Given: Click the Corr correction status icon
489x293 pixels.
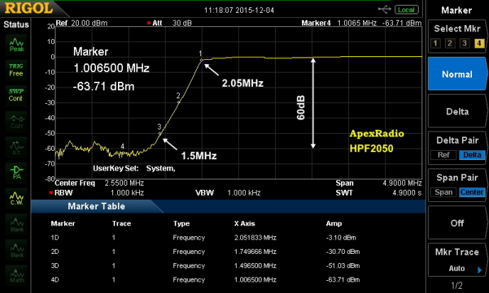Looking at the screenshot, I should [15, 119].
